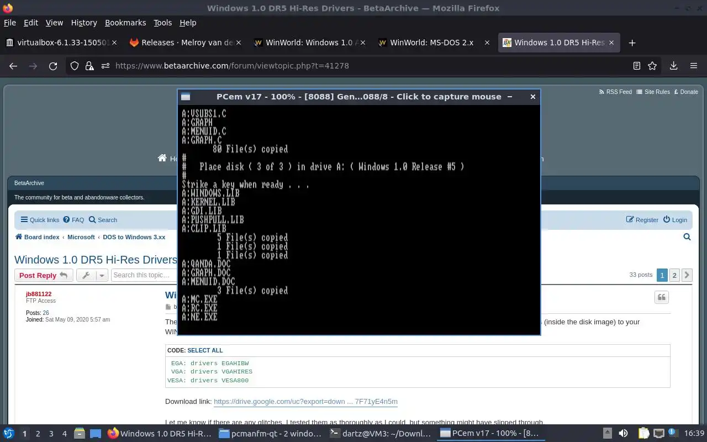Open Firefox hamburger application menu
The width and height of the screenshot is (707, 442).
tap(694, 66)
